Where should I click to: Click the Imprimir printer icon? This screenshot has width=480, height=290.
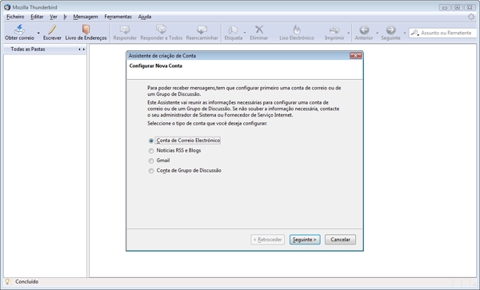(x=334, y=30)
